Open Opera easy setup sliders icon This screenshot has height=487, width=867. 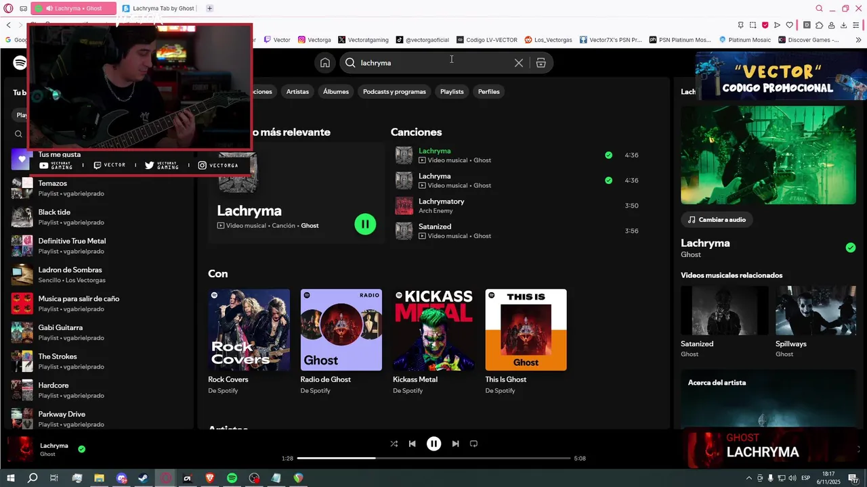click(x=855, y=25)
